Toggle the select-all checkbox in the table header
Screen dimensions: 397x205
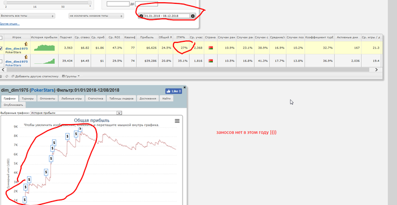click(1, 37)
